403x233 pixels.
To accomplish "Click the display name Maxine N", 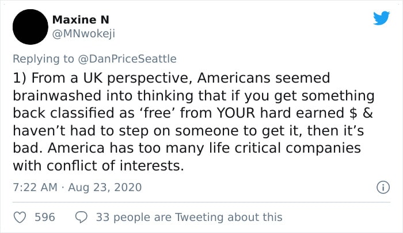I will (81, 20).
